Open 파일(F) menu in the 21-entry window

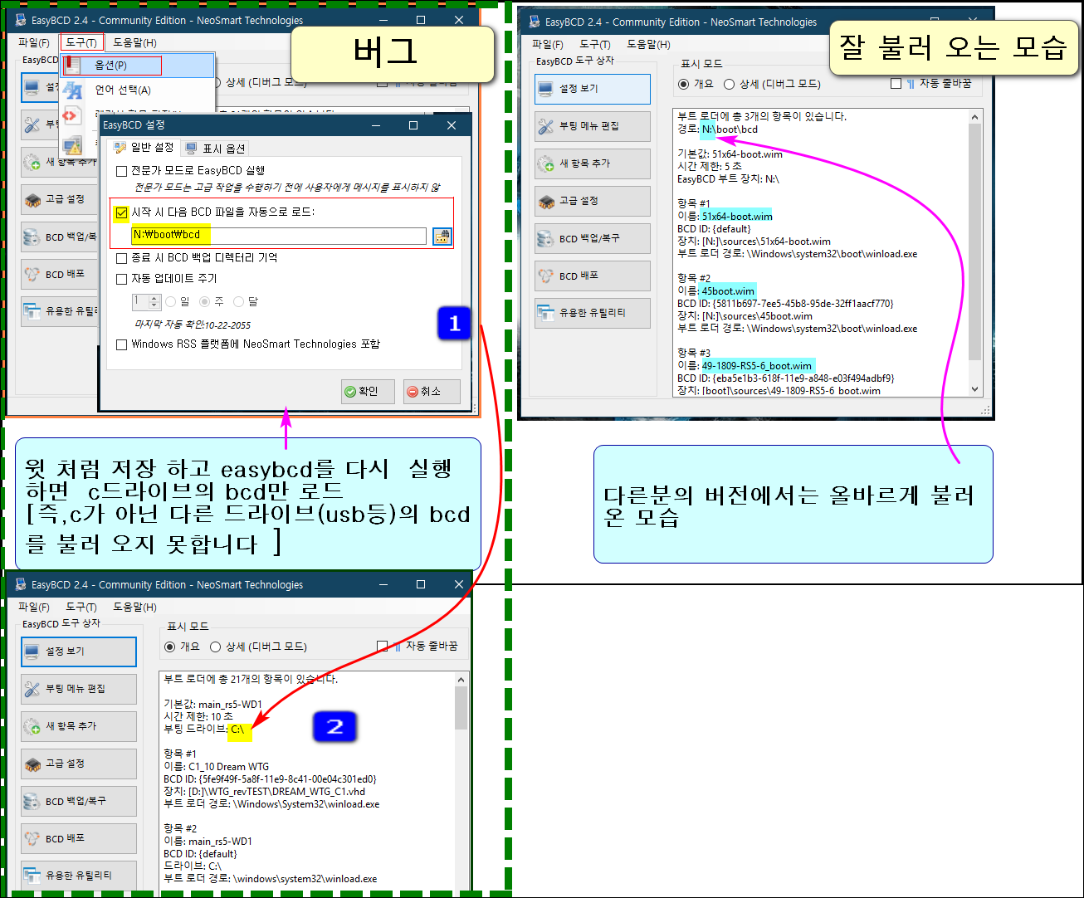tap(34, 607)
